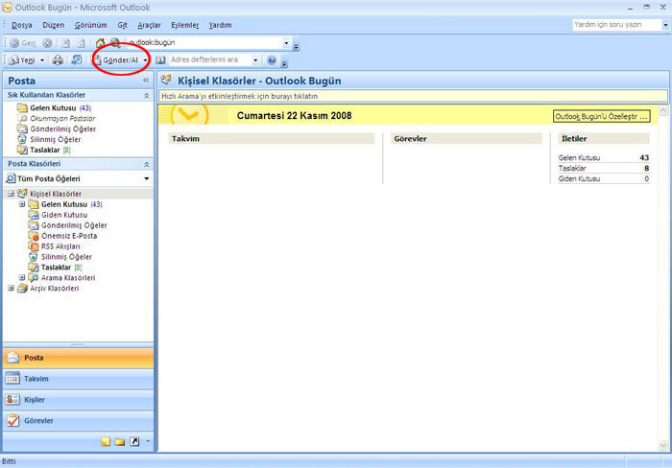Collapse the Kişisel Klasörler tree node
672x468 pixels.
pyautogui.click(x=12, y=194)
